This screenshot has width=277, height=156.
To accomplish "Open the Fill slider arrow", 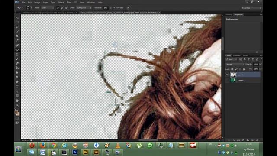I will tap(261, 69).
